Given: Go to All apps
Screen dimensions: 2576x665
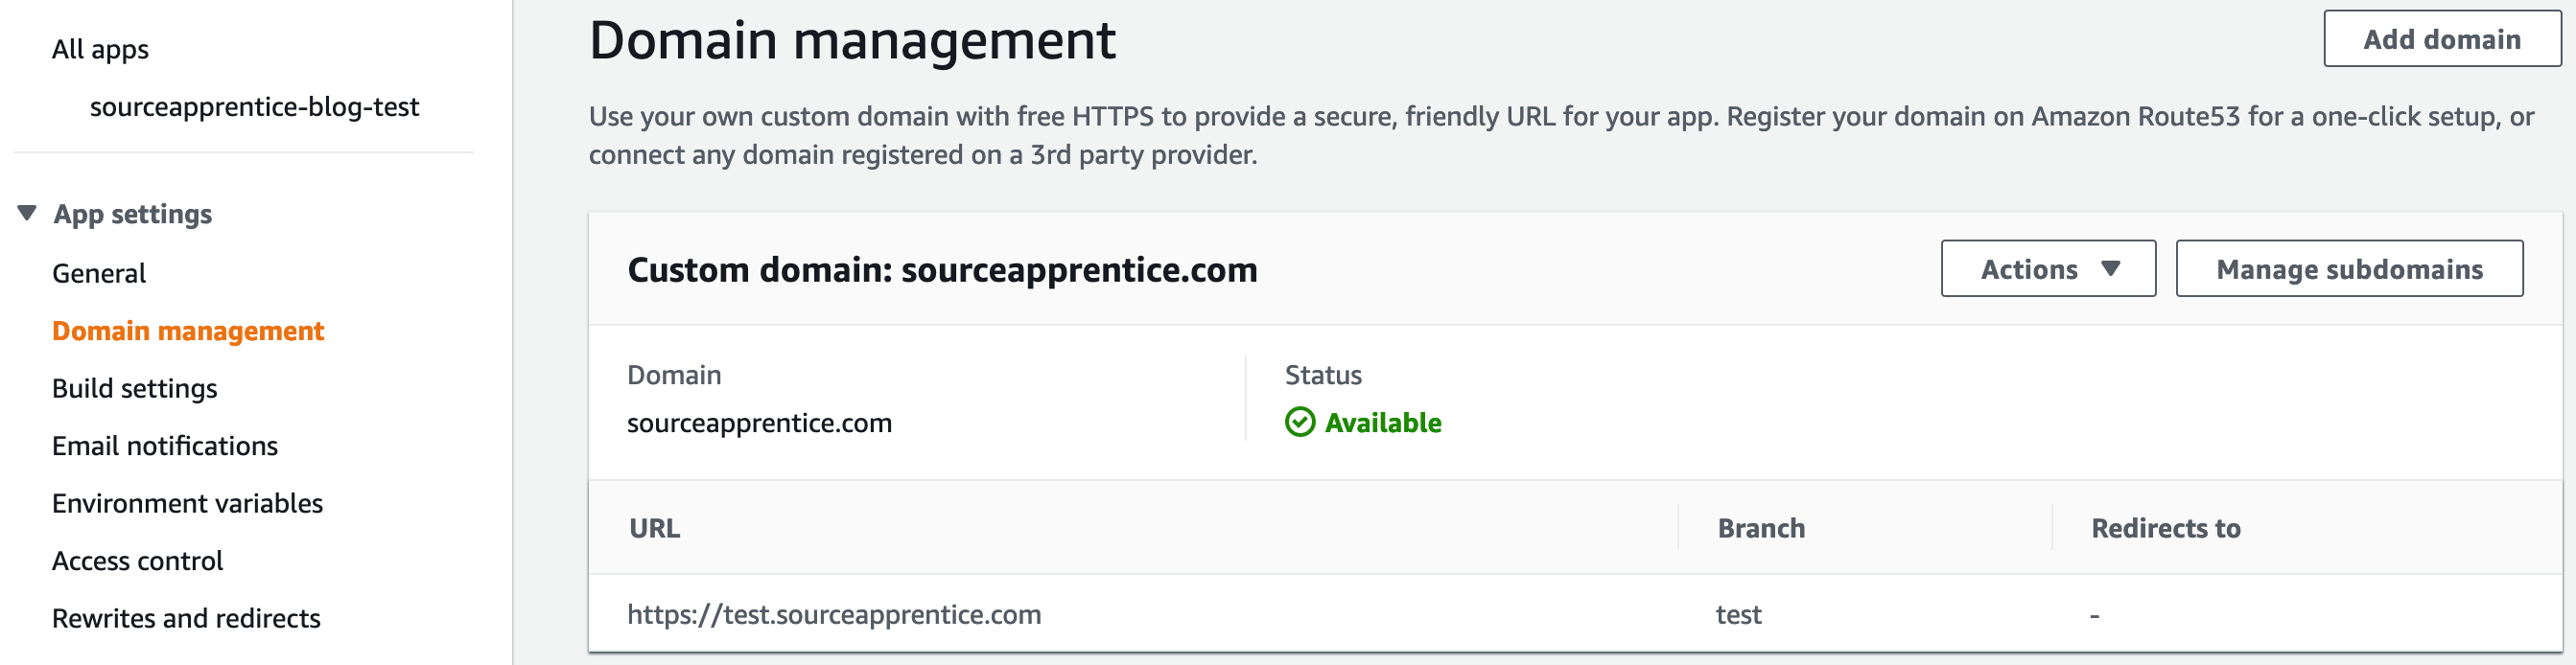Looking at the screenshot, I should 100,49.
